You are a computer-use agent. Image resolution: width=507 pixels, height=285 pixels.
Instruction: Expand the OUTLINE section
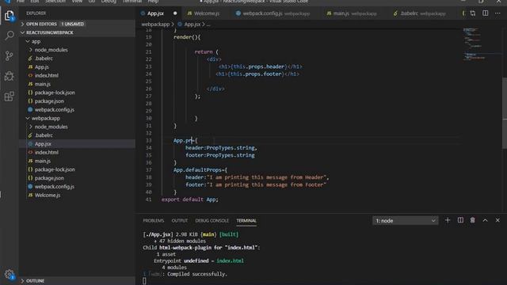(77, 281)
